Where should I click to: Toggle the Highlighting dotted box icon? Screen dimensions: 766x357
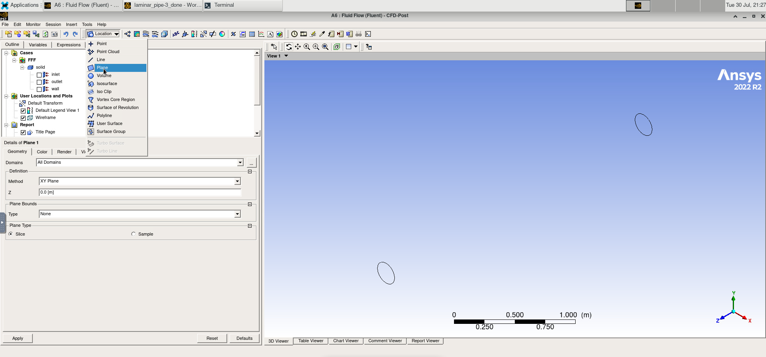(x=337, y=47)
